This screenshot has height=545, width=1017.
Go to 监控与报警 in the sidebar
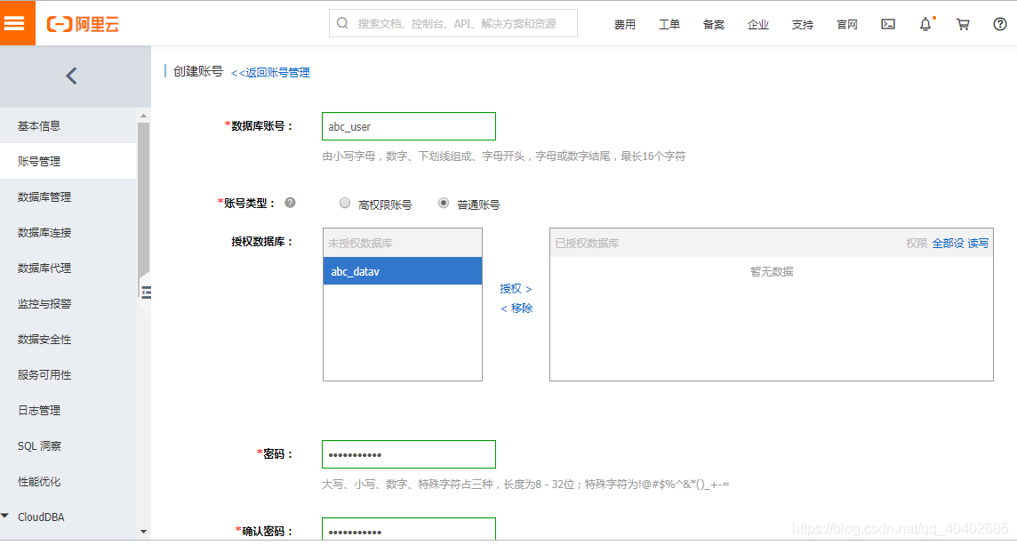point(68,304)
